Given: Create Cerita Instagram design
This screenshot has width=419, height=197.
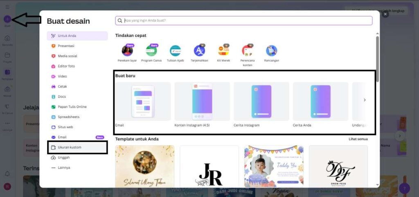Looking at the screenshot, I should 261,102.
